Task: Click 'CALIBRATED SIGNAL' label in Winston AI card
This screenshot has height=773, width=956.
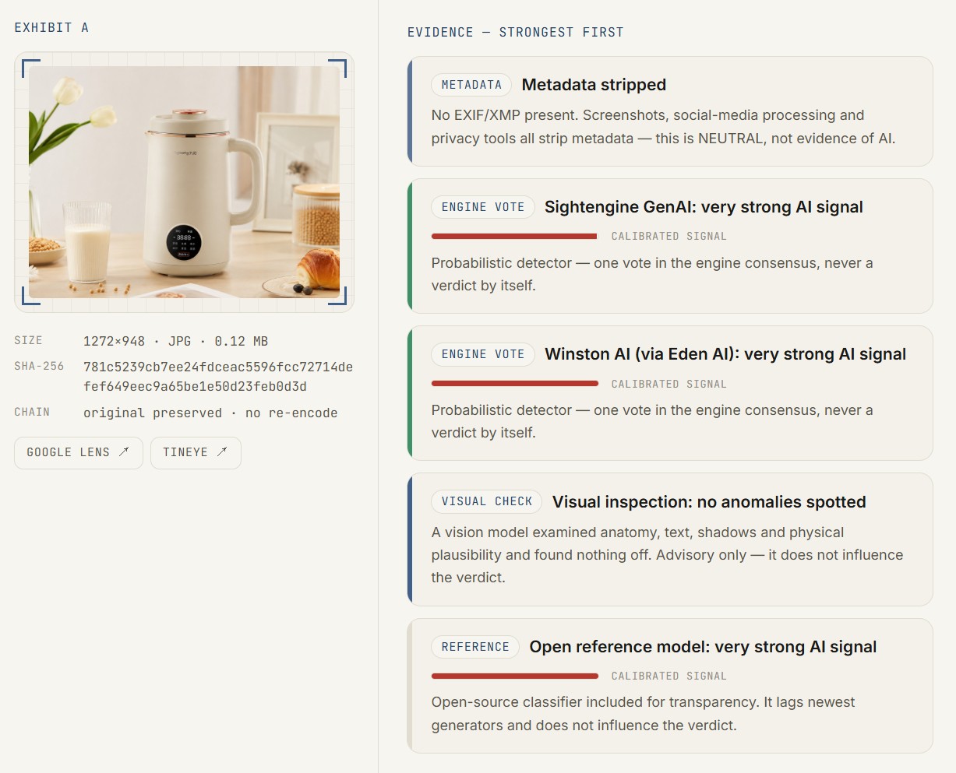Action: [668, 384]
